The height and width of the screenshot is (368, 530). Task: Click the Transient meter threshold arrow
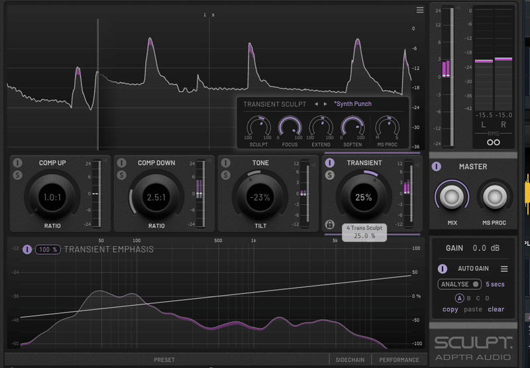pos(417,165)
